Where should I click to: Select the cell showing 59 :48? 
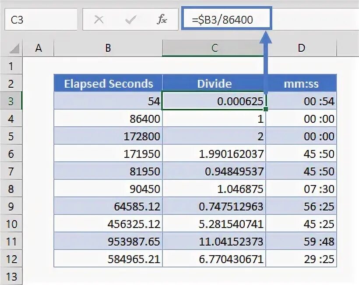coord(301,241)
